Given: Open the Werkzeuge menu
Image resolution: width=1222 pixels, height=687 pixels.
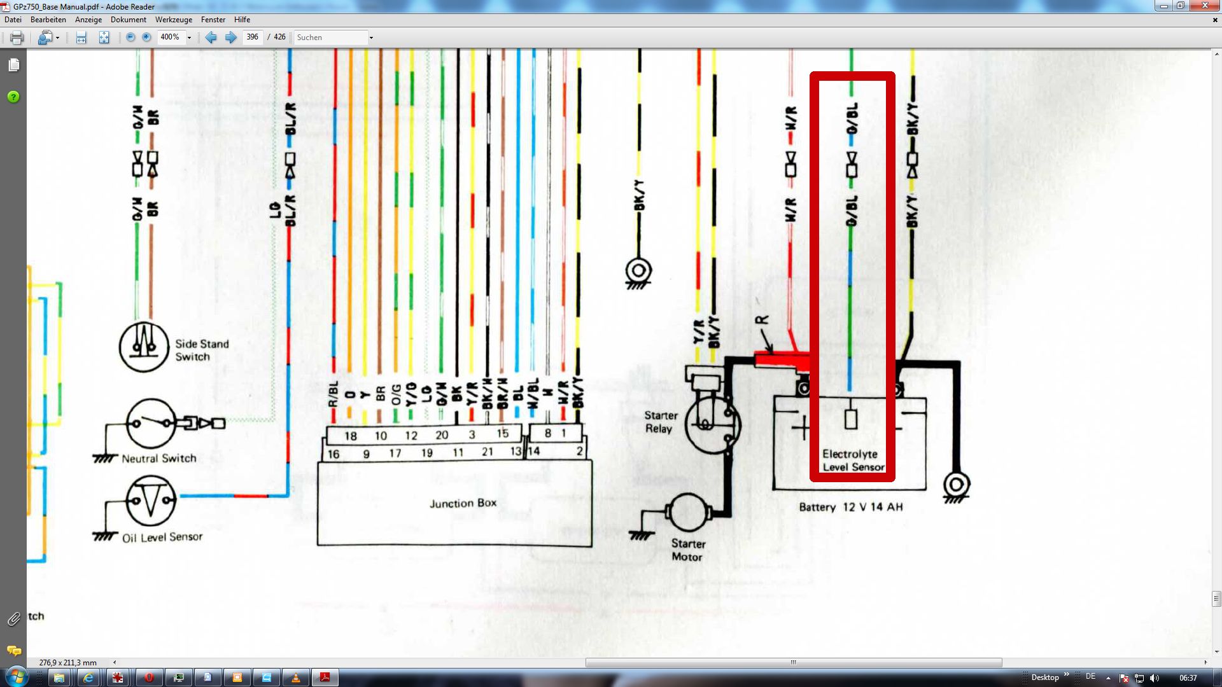Looking at the screenshot, I should coord(173,20).
